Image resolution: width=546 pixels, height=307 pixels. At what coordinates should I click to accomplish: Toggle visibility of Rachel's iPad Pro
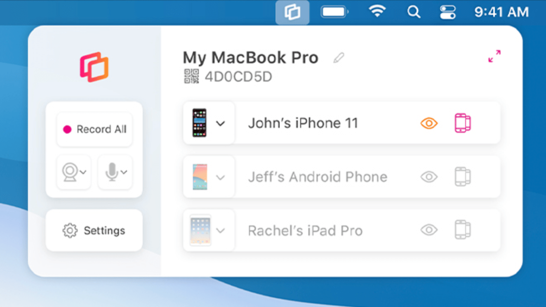(429, 230)
